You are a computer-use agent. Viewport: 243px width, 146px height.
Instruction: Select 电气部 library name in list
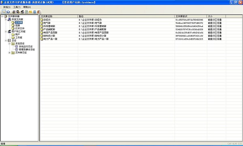click(x=47, y=23)
